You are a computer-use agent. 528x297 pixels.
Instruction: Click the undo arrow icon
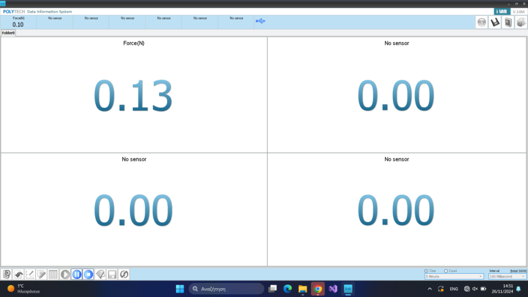pos(19,274)
